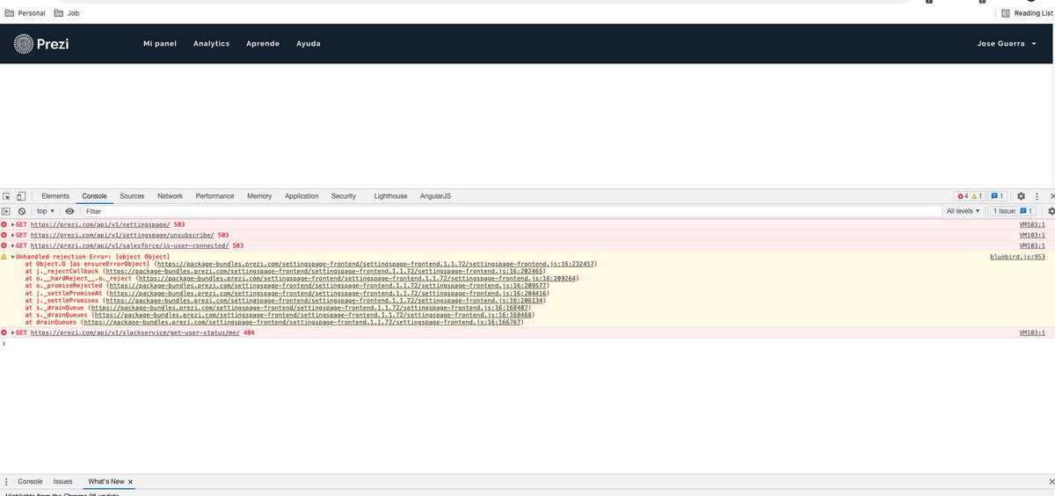The width and height of the screenshot is (1055, 496).
Task: Open the drawer three-dot menu
Action: [6, 482]
